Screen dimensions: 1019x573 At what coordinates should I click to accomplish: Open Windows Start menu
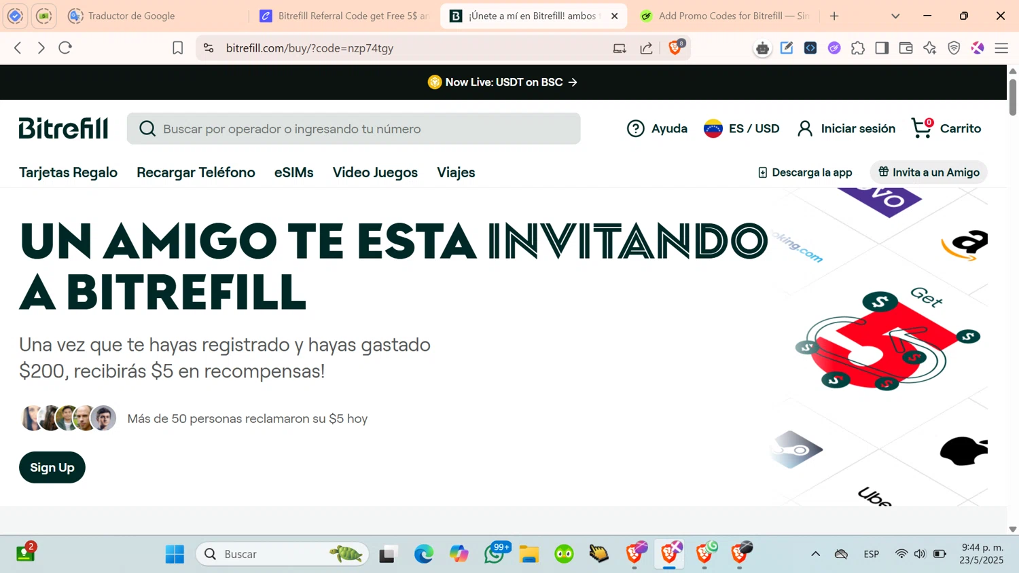(x=175, y=554)
